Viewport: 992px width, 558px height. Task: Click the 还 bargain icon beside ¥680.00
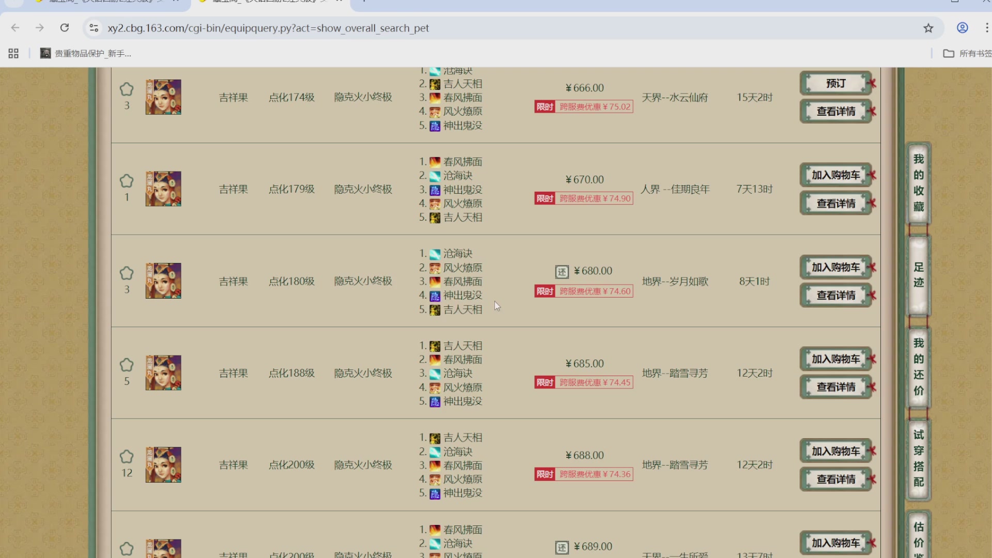point(562,272)
